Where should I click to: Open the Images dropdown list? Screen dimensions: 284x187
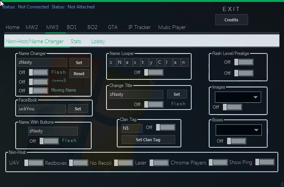[237, 97]
